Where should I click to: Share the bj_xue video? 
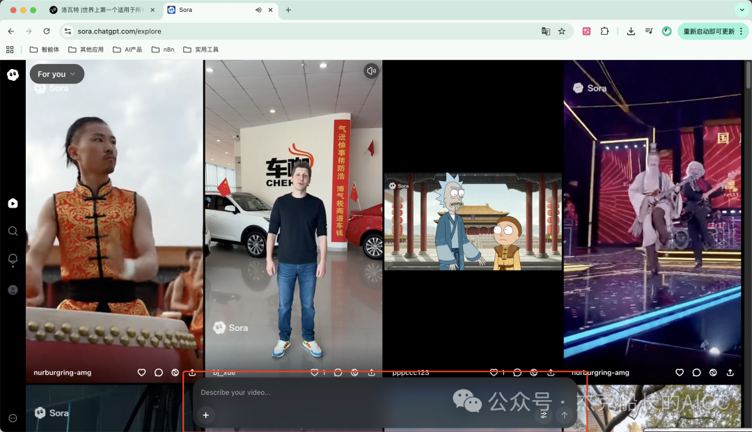pos(371,373)
